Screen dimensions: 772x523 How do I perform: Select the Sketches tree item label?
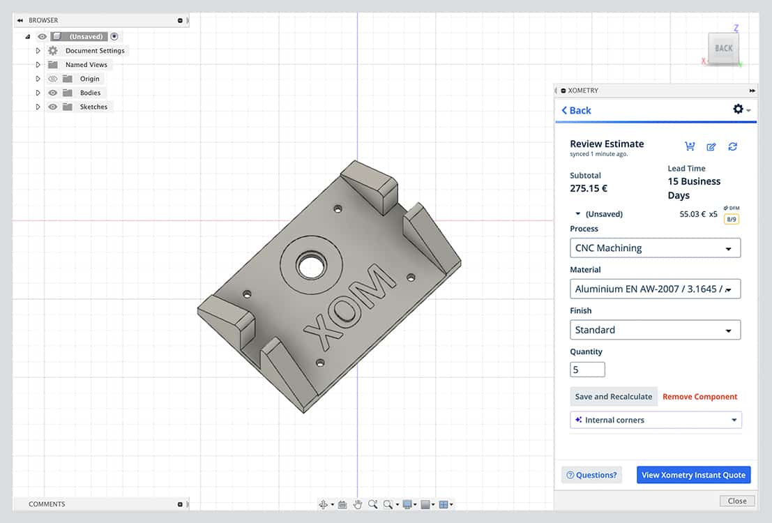pyautogui.click(x=93, y=107)
